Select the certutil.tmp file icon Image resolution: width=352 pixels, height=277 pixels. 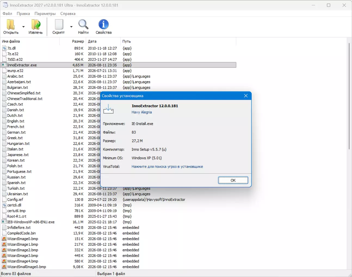(4, 211)
